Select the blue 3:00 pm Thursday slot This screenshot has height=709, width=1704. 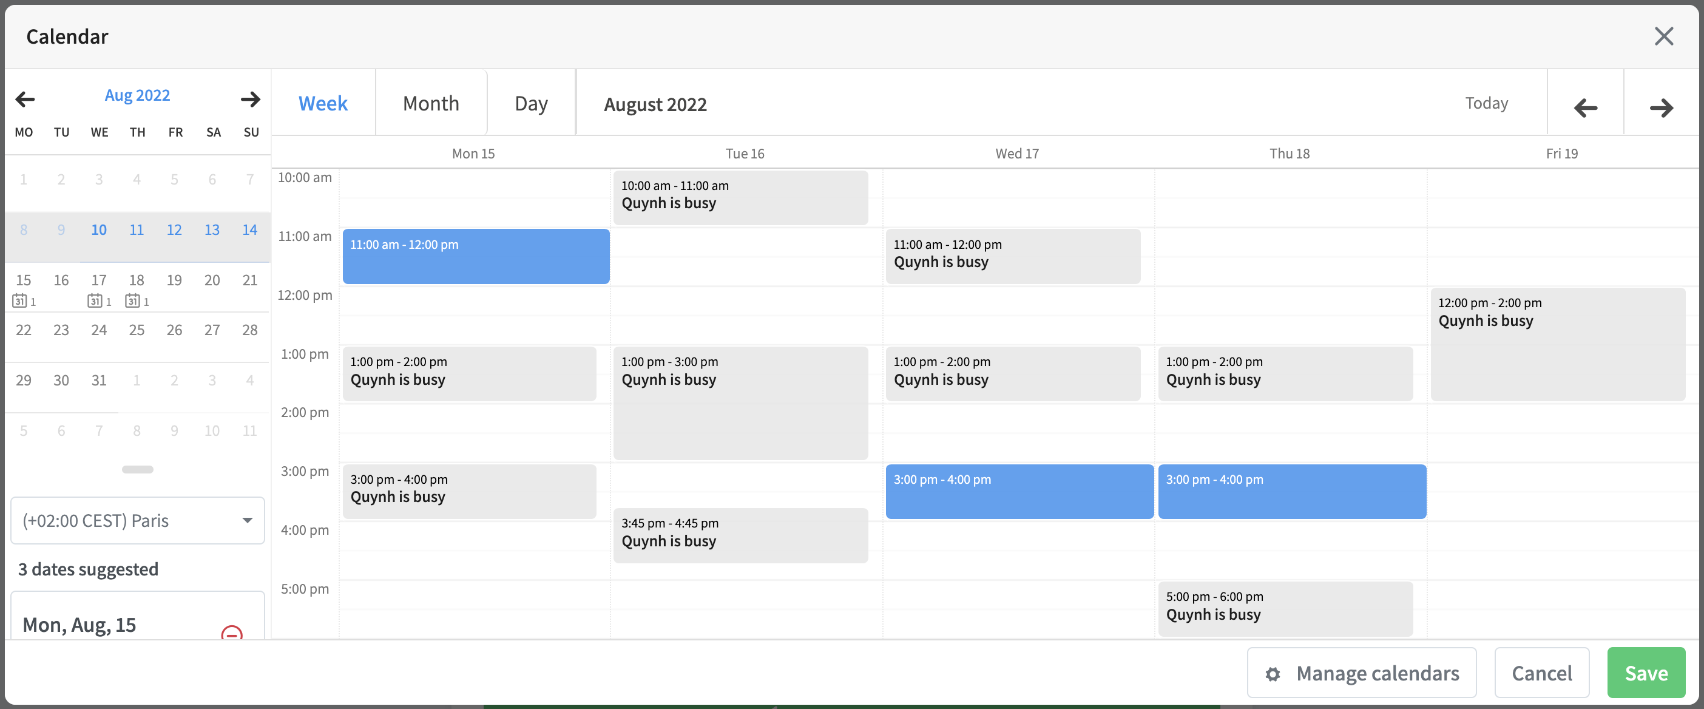pos(1292,491)
